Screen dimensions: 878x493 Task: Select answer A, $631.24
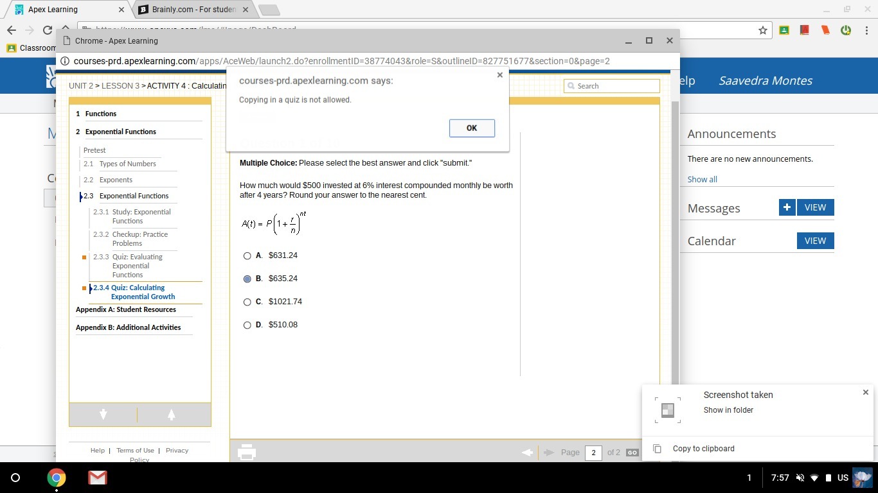pos(247,255)
